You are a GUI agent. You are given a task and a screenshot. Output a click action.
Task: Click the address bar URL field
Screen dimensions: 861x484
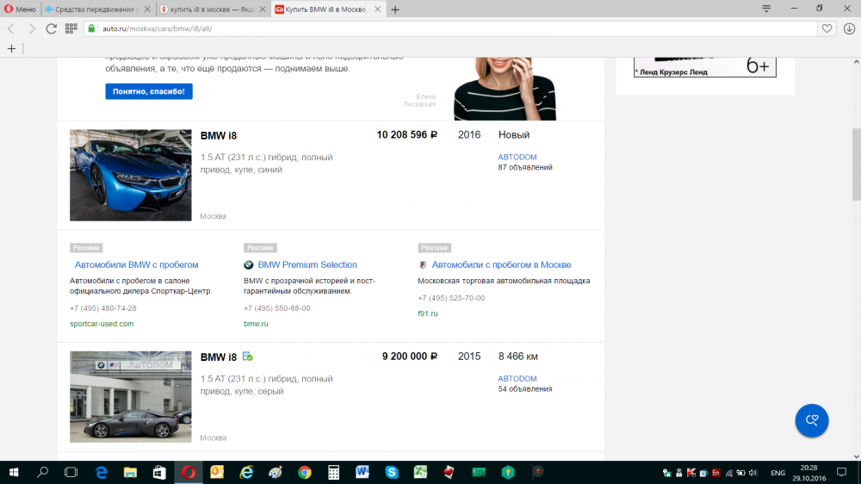coord(430,28)
